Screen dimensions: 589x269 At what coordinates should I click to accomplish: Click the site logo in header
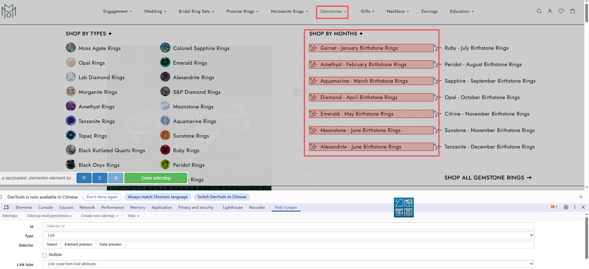[9, 11]
